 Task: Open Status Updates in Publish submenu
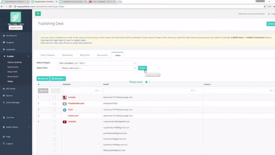pyautogui.click(x=14, y=62)
